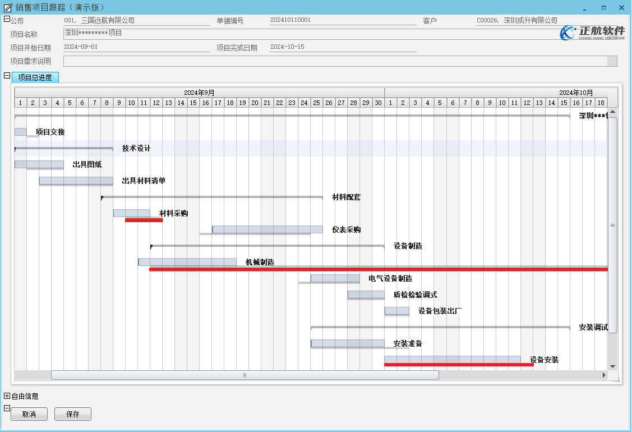The height and width of the screenshot is (432, 632).
Task: Click the Gantt scroll-right arrow
Action: [604, 375]
